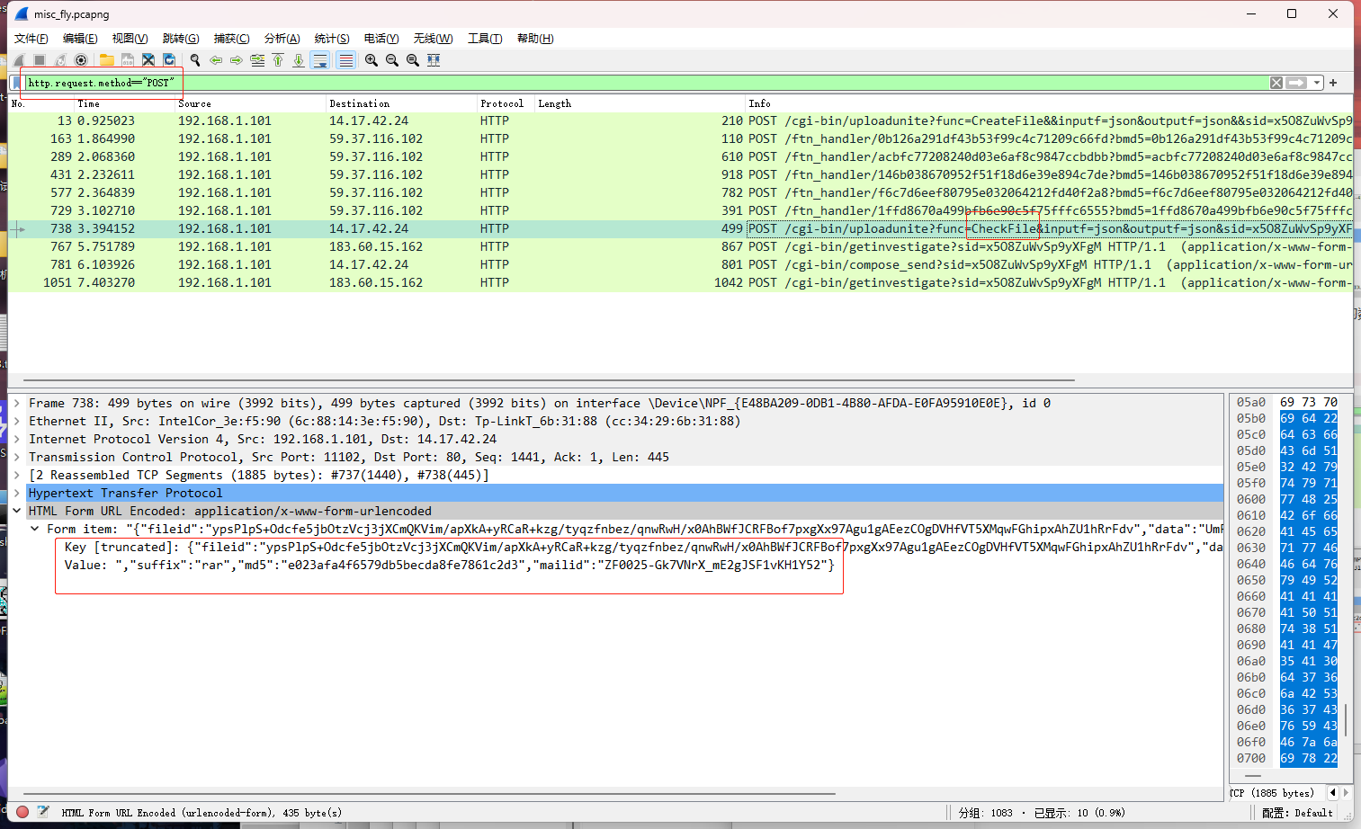The height and width of the screenshot is (829, 1361).
Task: Select packet 163 ftn_handler row
Action: coord(680,138)
